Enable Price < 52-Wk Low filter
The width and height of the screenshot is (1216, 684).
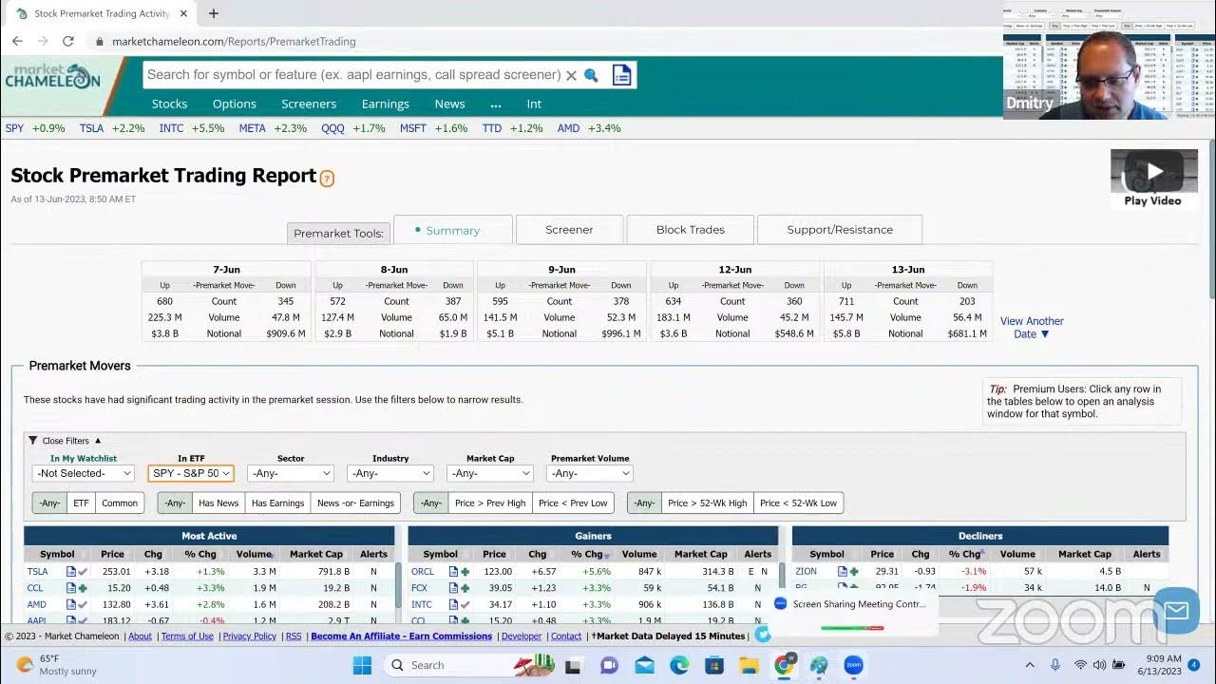coord(798,503)
